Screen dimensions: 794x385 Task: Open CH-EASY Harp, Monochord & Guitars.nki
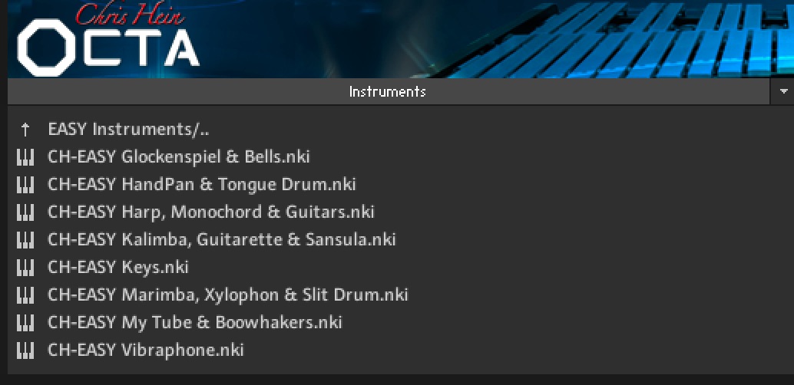click(210, 212)
